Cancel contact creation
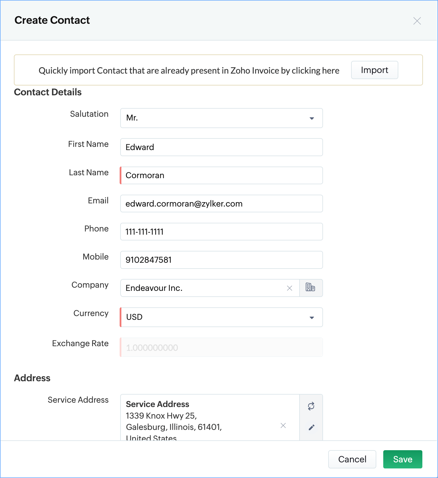 [352, 459]
